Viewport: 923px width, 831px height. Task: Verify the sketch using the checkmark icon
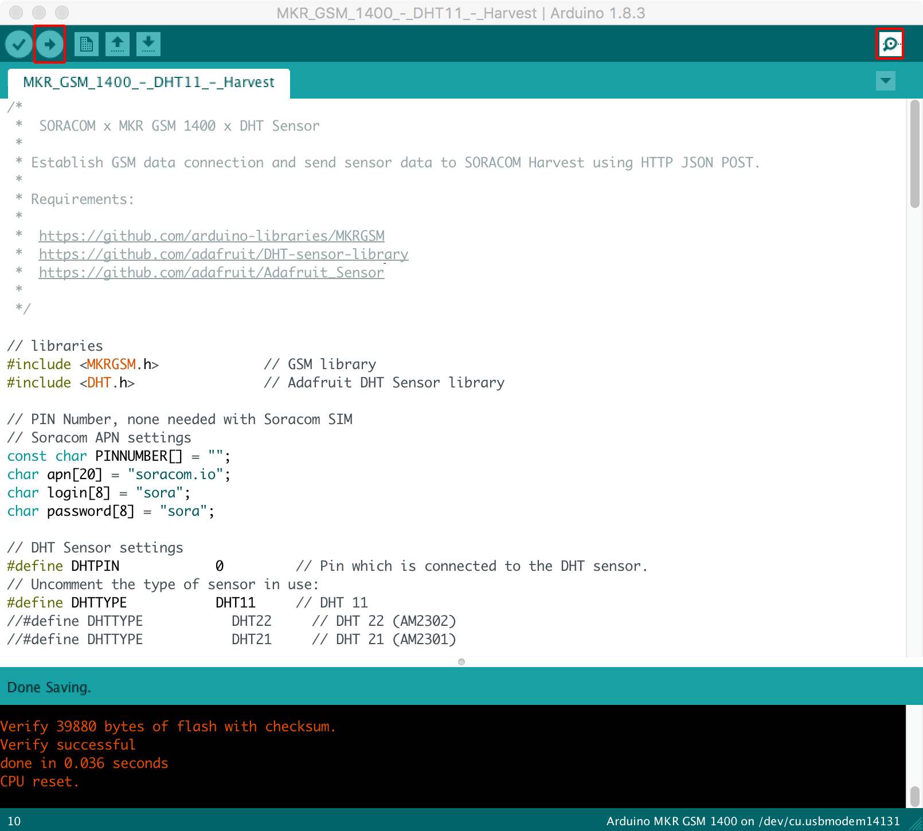click(18, 44)
